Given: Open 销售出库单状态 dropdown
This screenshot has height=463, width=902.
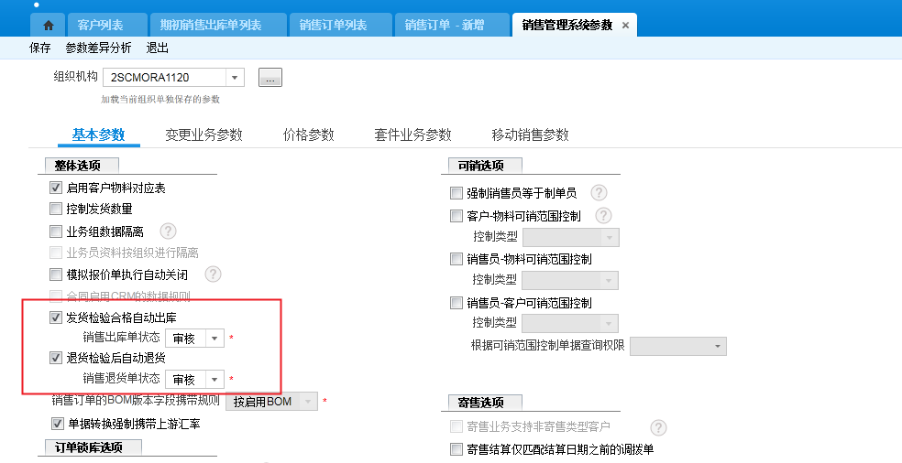Looking at the screenshot, I should click(x=214, y=339).
